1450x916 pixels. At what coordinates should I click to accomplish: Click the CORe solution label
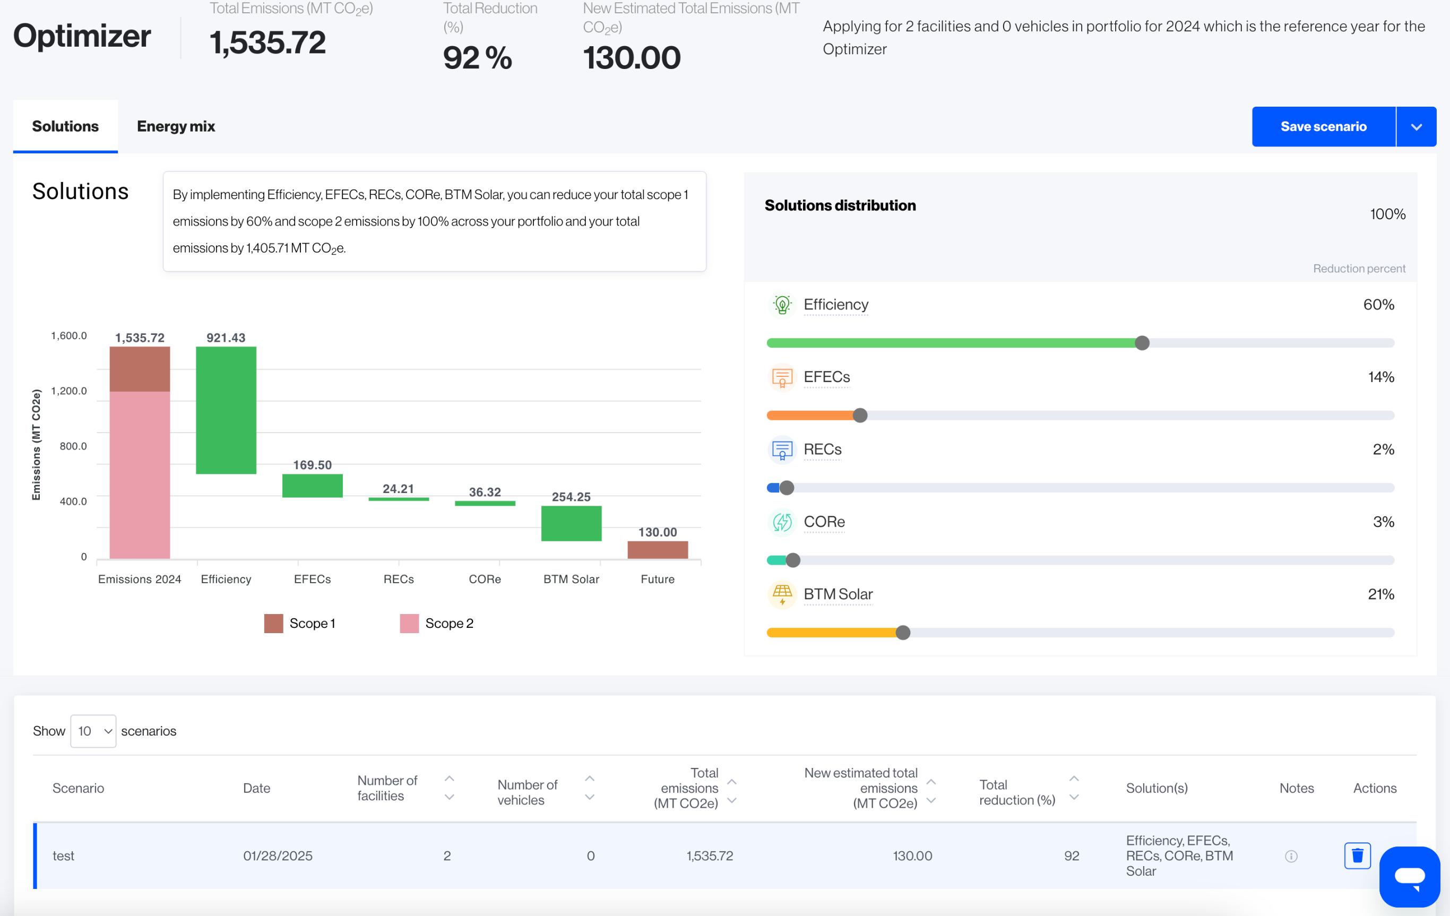click(824, 522)
